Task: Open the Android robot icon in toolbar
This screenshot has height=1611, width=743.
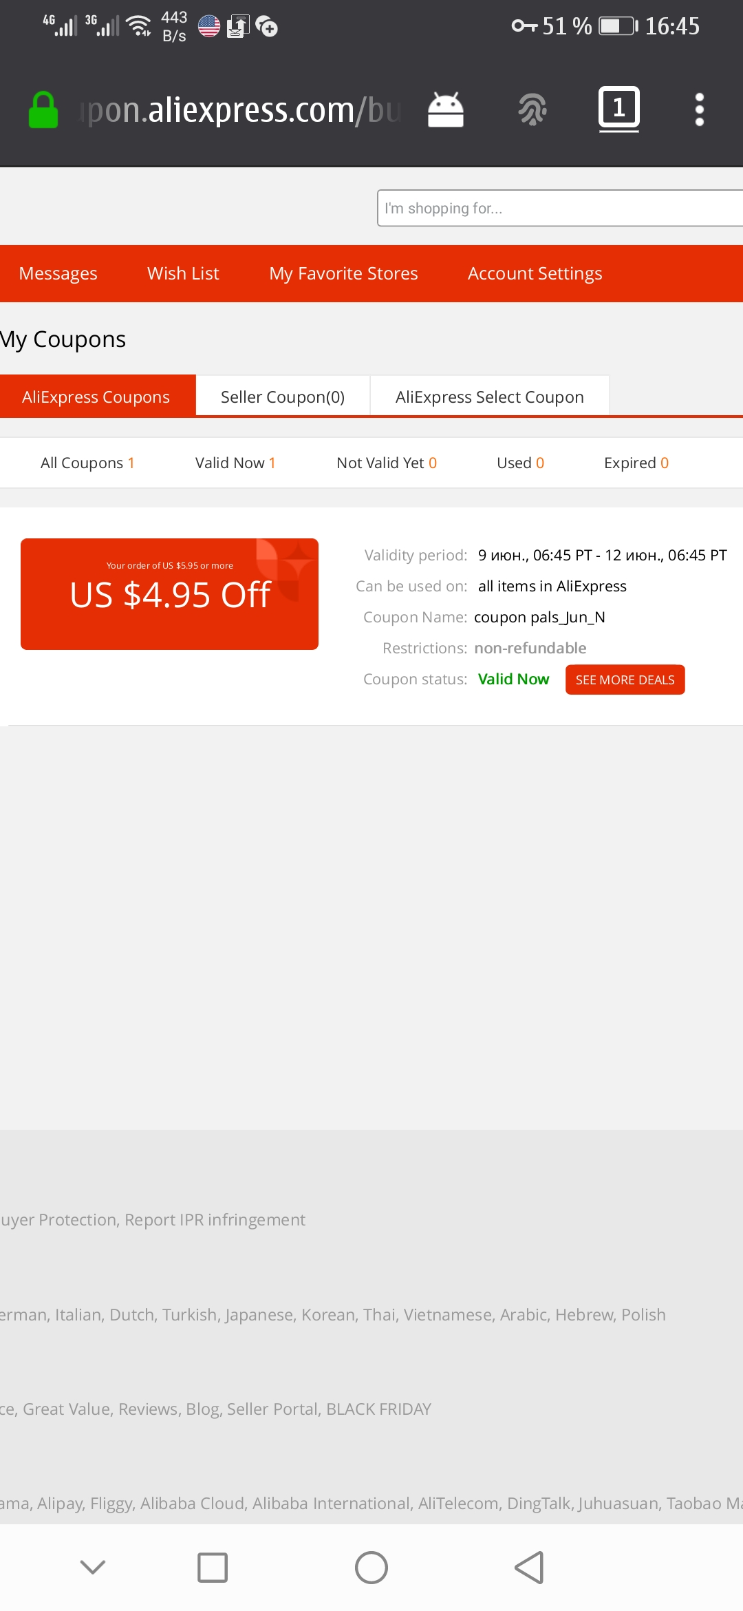Action: click(x=446, y=110)
